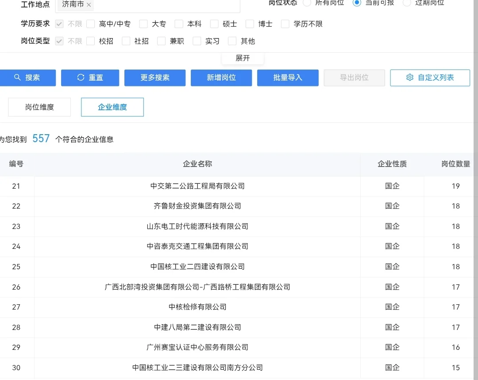The width and height of the screenshot is (478, 380).
Task: Click the 557 results count
Action: tap(41, 139)
